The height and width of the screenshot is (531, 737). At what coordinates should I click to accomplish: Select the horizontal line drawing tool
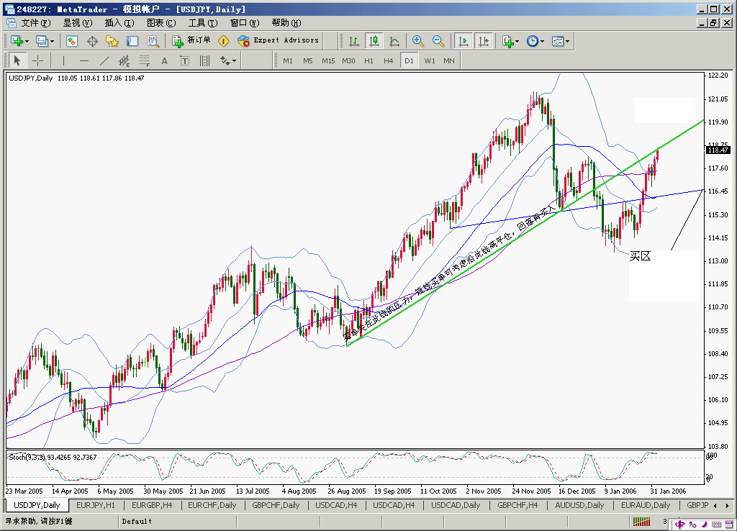tap(83, 60)
